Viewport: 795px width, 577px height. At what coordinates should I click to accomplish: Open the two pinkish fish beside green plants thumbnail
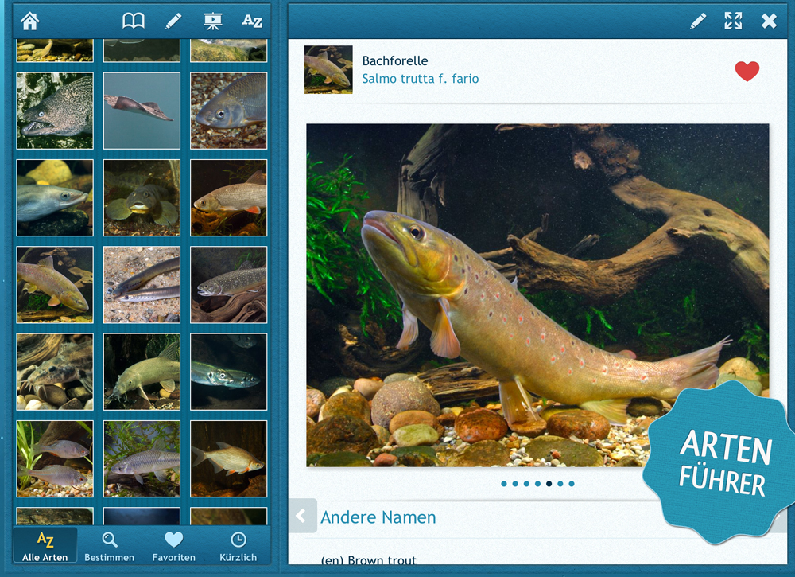[55, 458]
